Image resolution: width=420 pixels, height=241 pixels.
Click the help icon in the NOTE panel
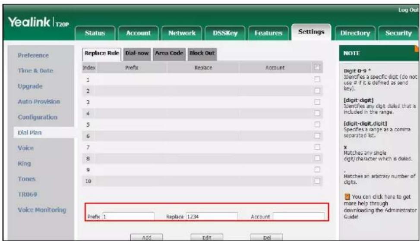click(x=347, y=197)
